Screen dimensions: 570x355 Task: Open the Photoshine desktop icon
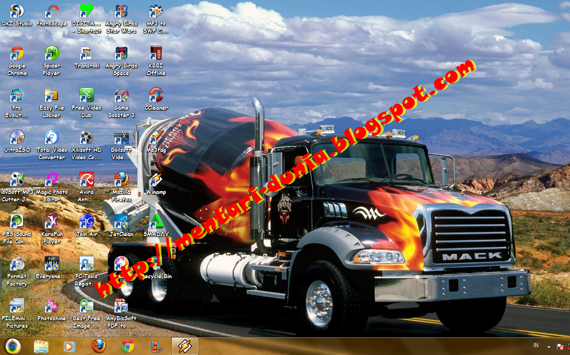coord(51,310)
